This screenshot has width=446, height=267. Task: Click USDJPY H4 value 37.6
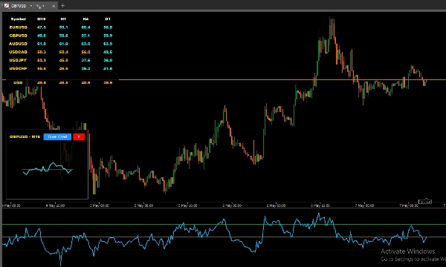coord(85,60)
